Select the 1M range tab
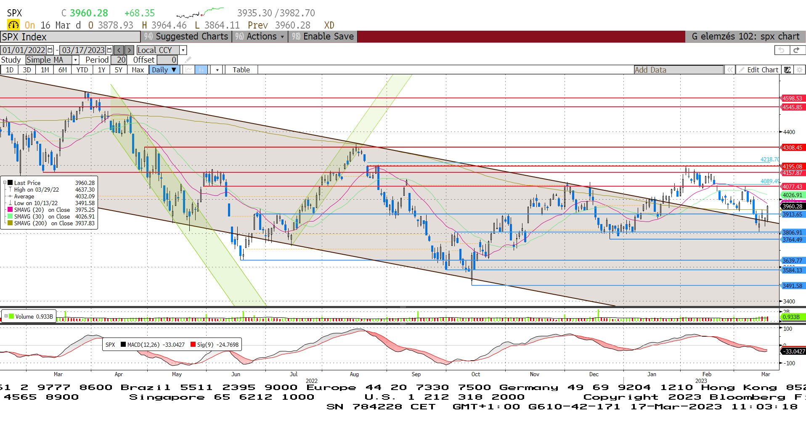Image resolution: width=806 pixels, height=430 pixels. pos(45,70)
